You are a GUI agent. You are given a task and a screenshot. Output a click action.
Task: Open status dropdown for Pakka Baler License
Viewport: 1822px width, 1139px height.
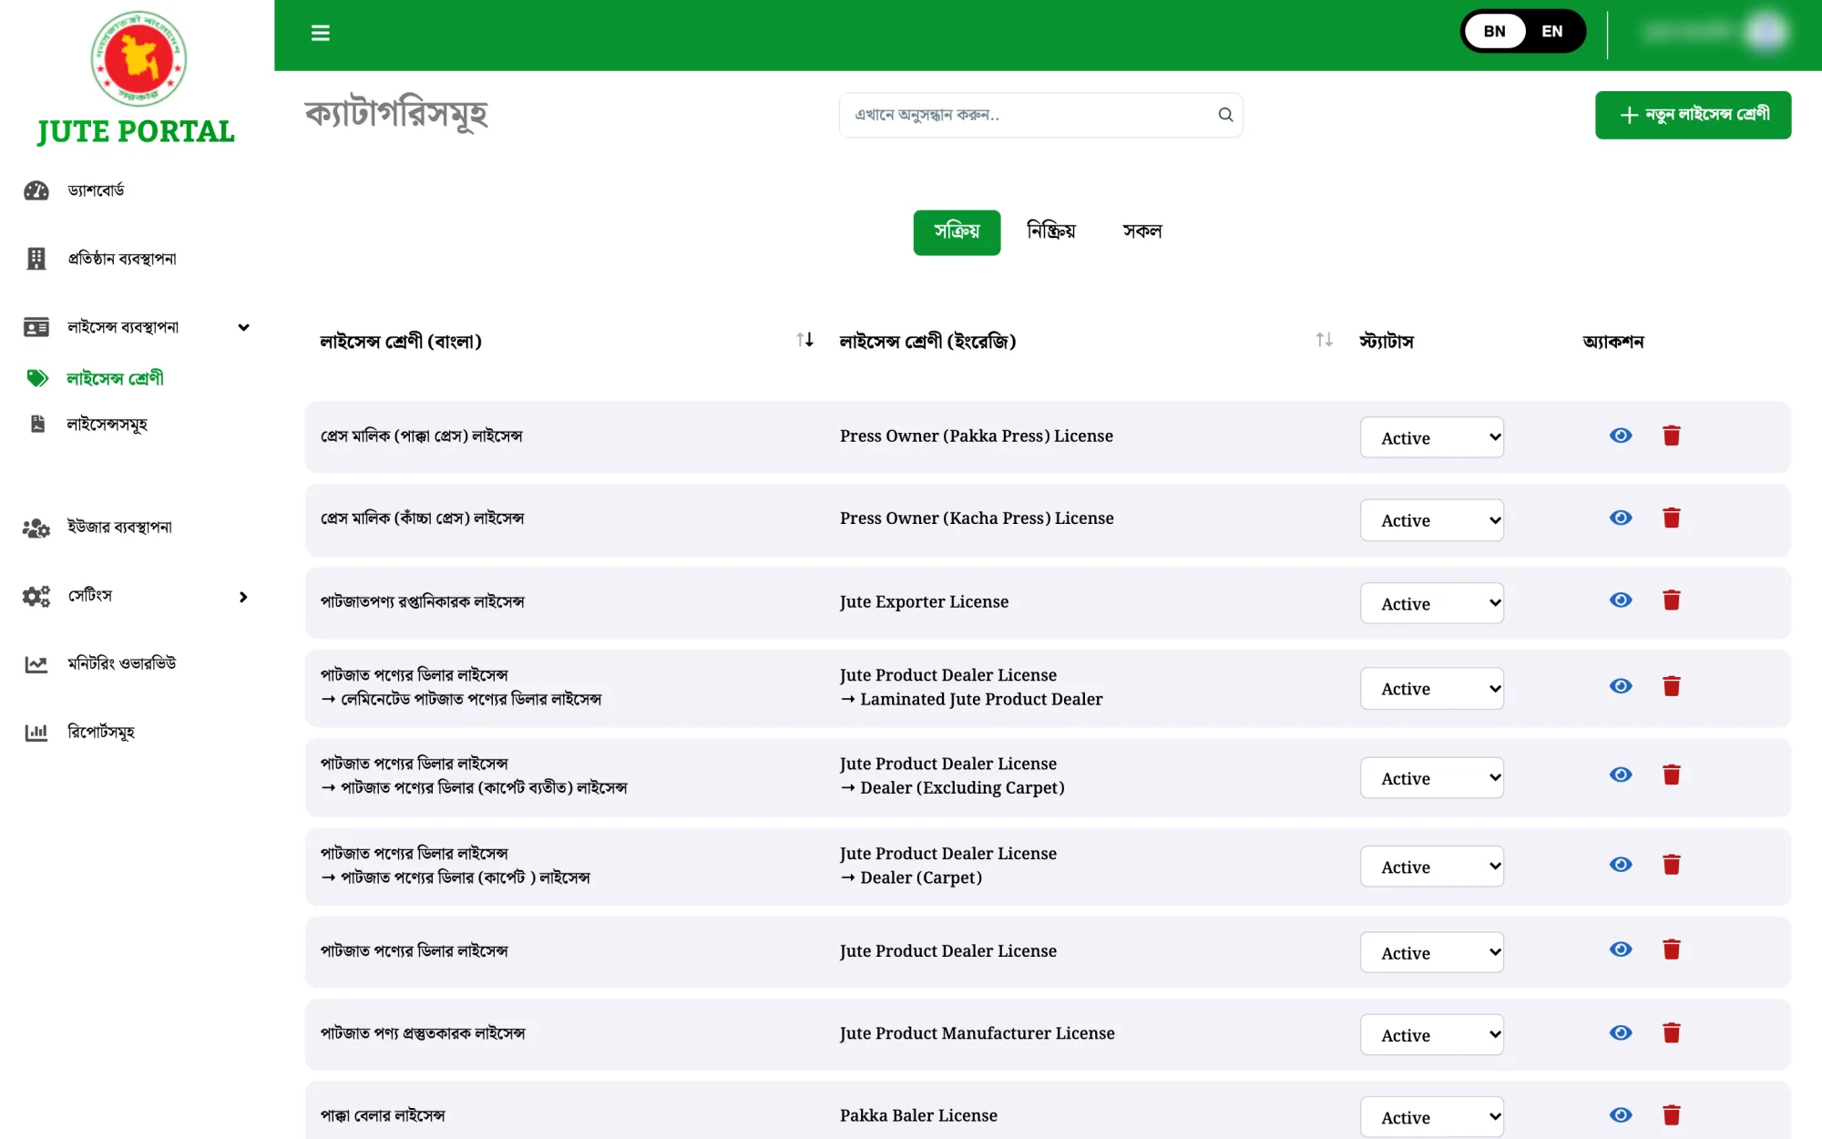click(1431, 1117)
